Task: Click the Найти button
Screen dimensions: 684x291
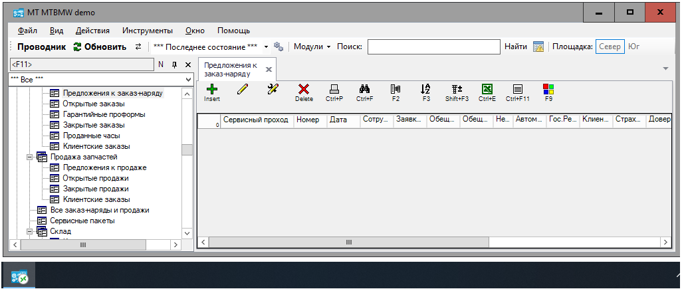Action: 515,47
